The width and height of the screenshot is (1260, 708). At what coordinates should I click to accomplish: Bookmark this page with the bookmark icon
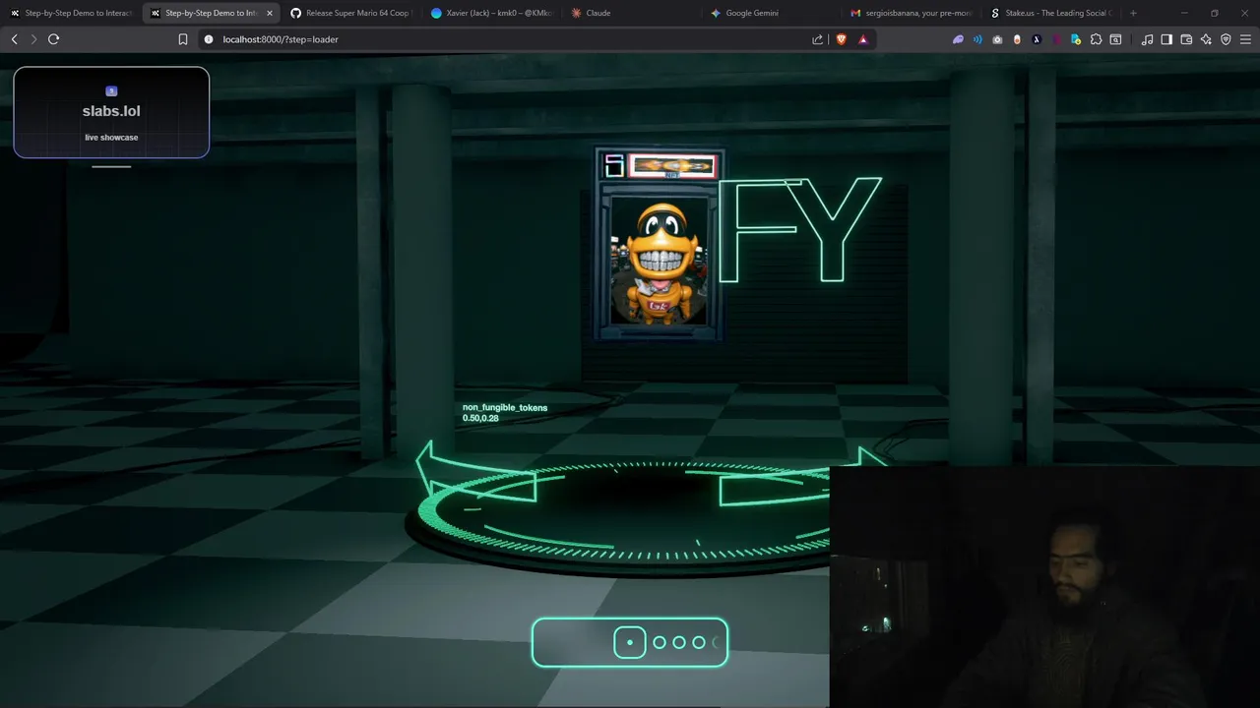[x=183, y=39]
